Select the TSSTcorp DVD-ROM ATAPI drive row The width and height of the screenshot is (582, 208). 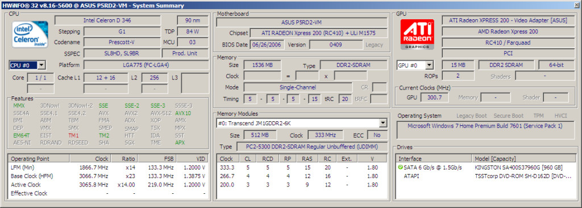pyautogui.click(x=486, y=176)
